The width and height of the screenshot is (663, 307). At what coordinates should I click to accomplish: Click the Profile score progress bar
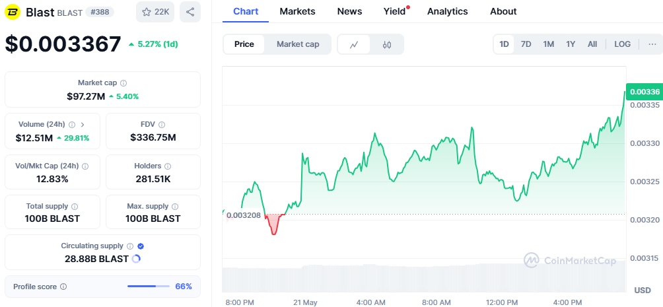(149, 287)
